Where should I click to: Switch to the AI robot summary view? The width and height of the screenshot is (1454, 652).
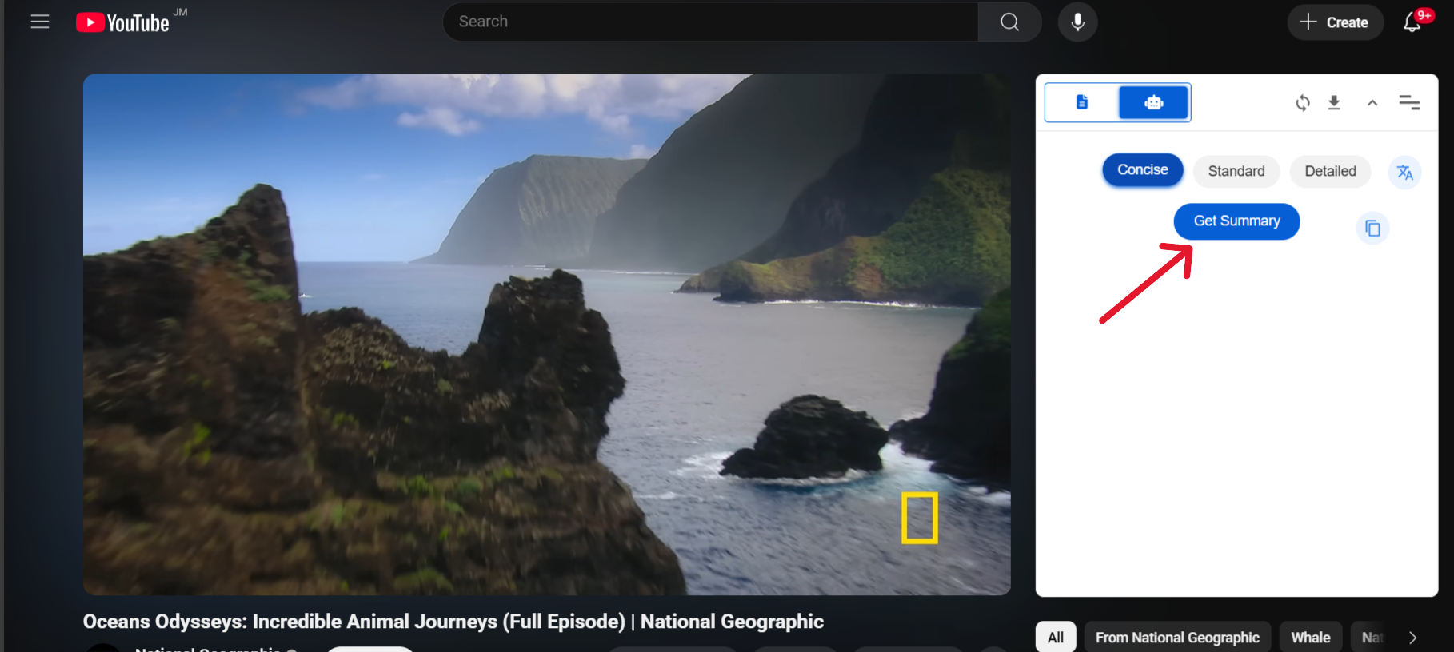1153,102
